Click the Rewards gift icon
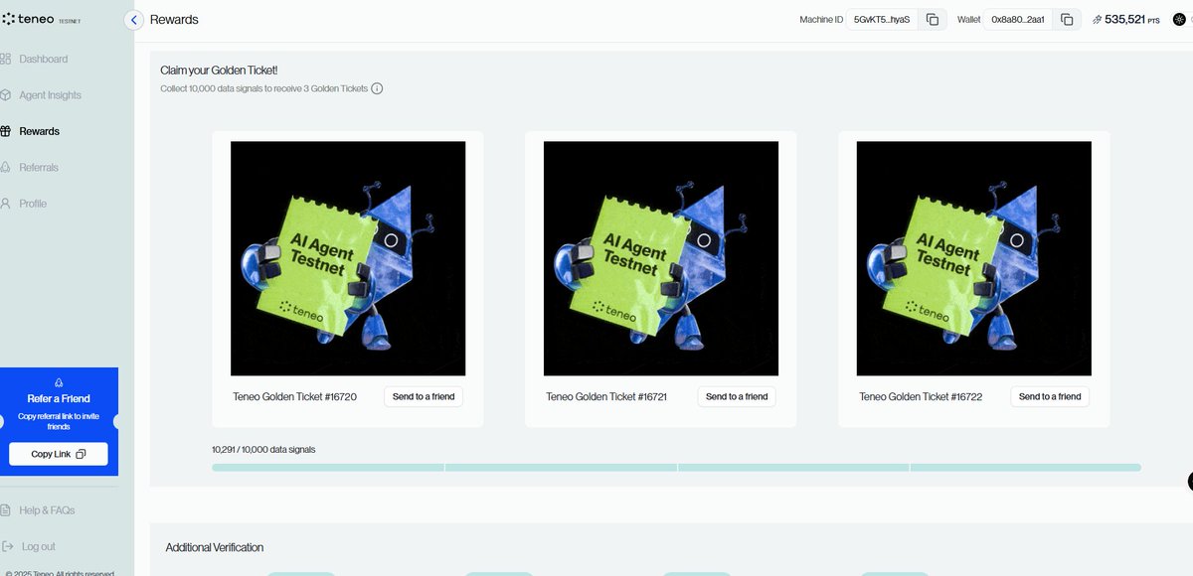Viewport: 1193px width, 576px height. point(6,131)
